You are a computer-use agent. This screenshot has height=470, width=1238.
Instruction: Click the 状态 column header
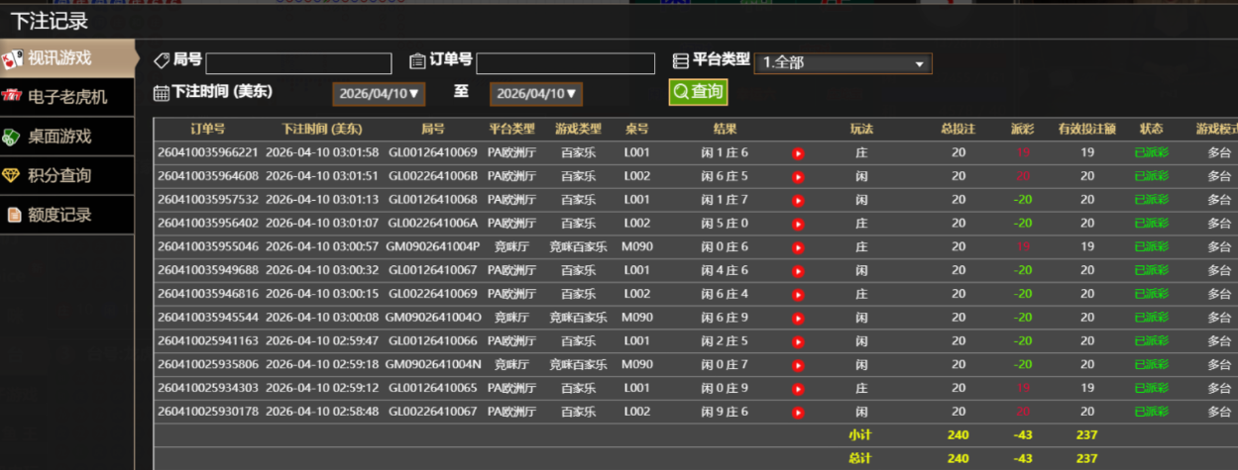point(1151,129)
